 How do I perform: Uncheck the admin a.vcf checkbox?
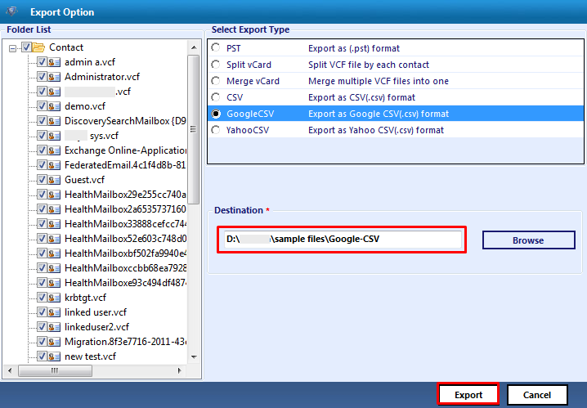[42, 62]
